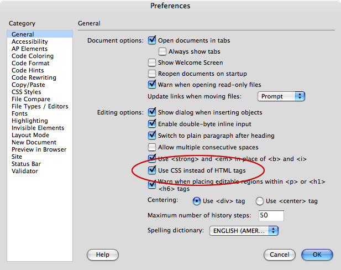Select the CSS Styles category
The image size is (341, 270).
[26, 92]
